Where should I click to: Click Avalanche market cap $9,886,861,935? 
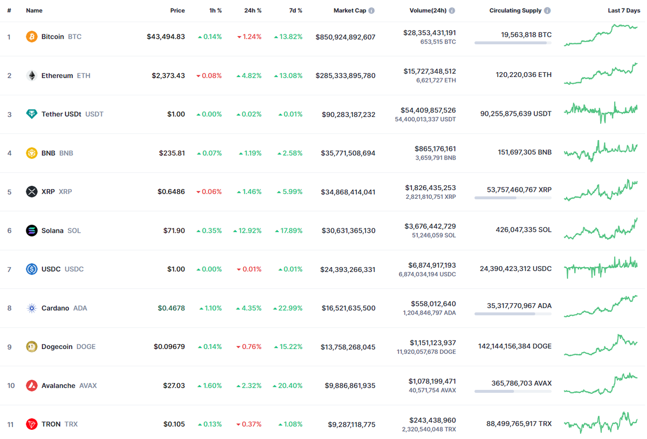click(350, 386)
